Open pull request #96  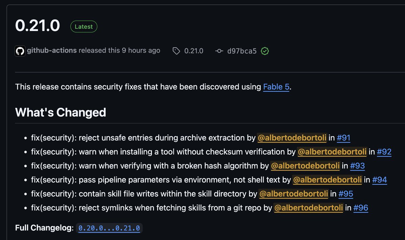click(x=360, y=208)
